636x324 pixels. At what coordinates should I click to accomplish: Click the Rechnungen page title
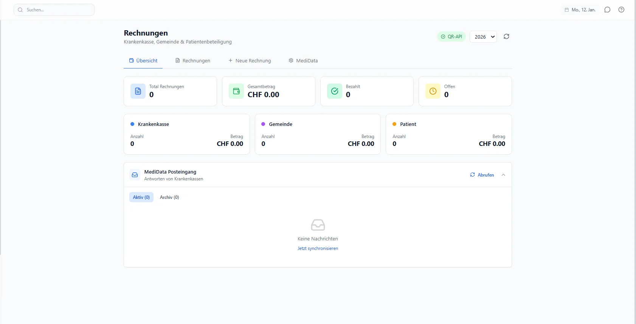tap(146, 33)
